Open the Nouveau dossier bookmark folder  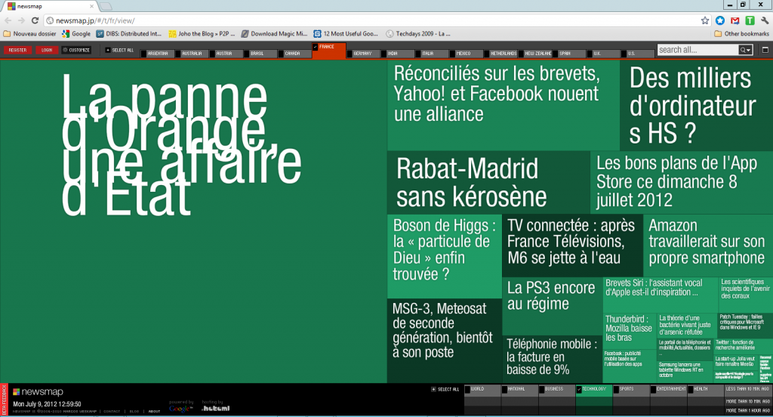click(x=29, y=33)
